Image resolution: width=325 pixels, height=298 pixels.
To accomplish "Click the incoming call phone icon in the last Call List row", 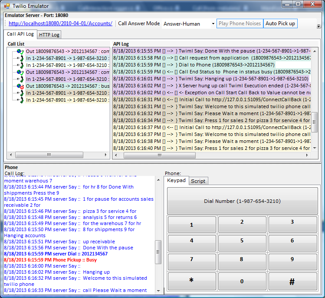I will 20,100.
